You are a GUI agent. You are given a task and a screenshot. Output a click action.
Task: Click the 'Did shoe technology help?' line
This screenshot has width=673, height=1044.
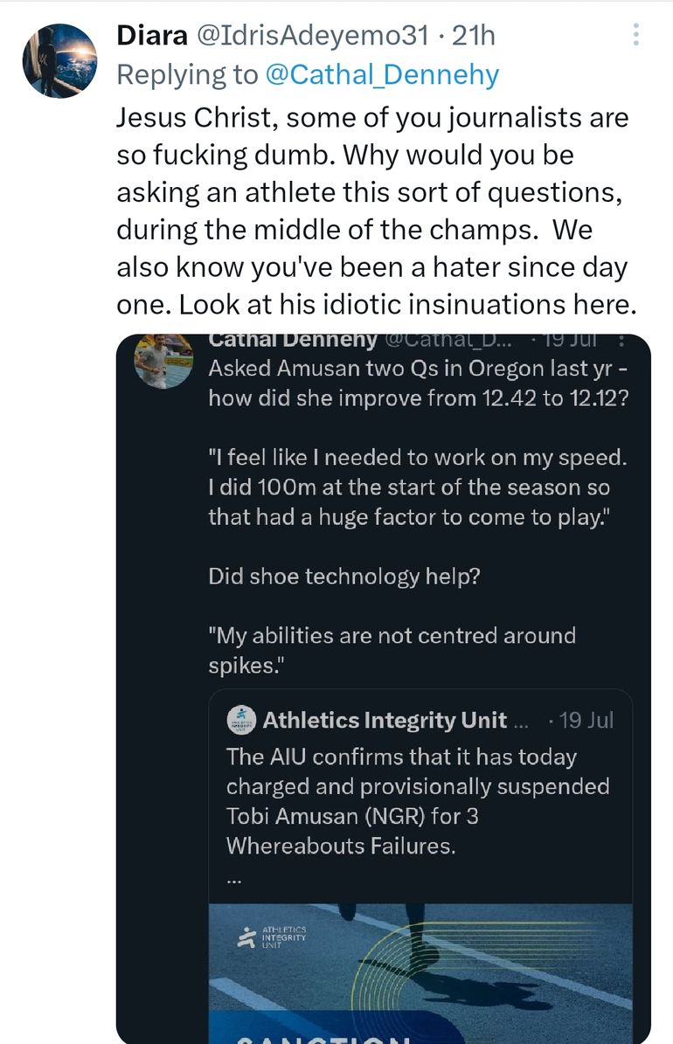[x=343, y=577]
